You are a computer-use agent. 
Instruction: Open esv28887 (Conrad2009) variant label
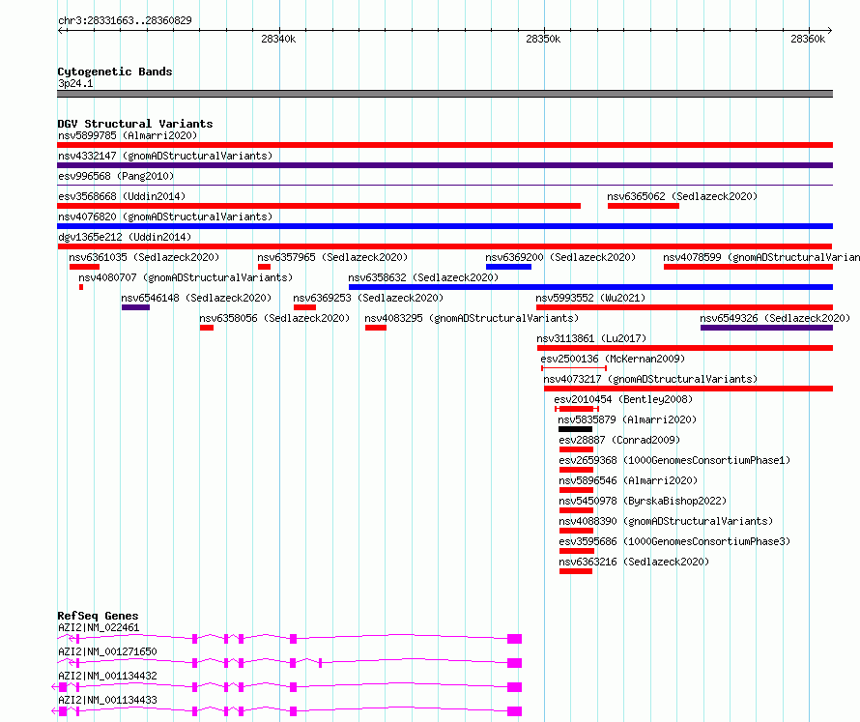pos(619,440)
